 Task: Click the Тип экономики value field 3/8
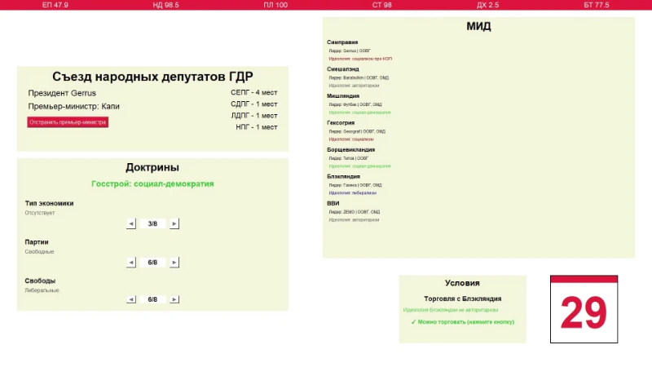click(x=152, y=223)
